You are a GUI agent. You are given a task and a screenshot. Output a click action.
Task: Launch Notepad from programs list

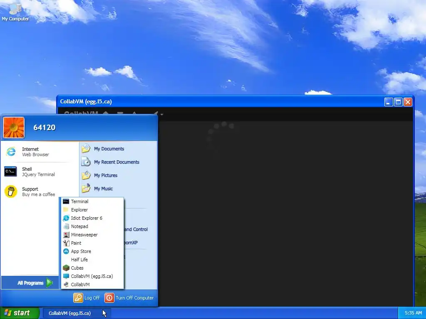point(92,226)
